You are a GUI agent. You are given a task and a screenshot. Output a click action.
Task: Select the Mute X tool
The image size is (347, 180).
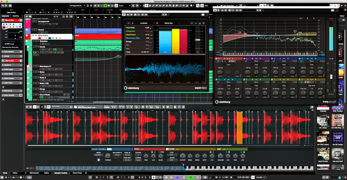coord(167,6)
